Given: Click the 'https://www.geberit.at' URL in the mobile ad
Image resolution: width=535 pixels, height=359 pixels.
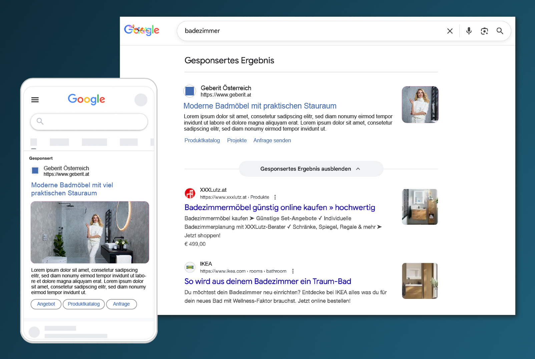Looking at the screenshot, I should tap(66, 174).
